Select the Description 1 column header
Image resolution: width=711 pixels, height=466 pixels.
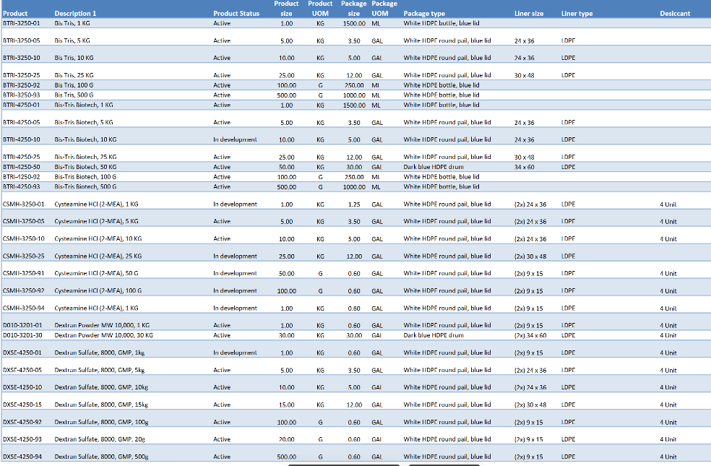tap(75, 14)
